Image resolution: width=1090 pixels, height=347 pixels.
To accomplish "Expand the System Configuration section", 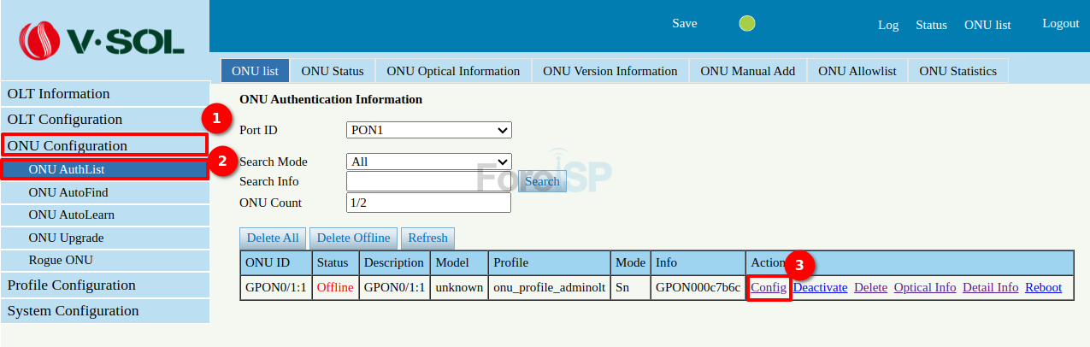I will (x=73, y=311).
